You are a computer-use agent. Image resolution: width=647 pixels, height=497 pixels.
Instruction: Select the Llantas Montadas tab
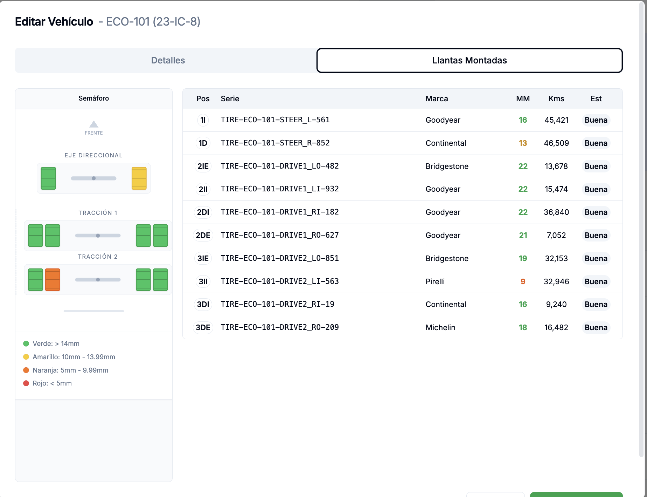point(469,60)
